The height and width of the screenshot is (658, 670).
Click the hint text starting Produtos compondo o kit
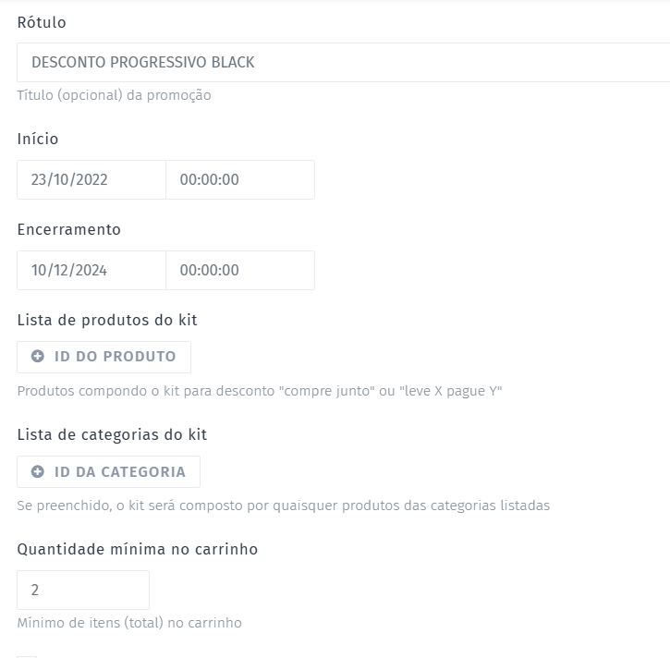[260, 391]
